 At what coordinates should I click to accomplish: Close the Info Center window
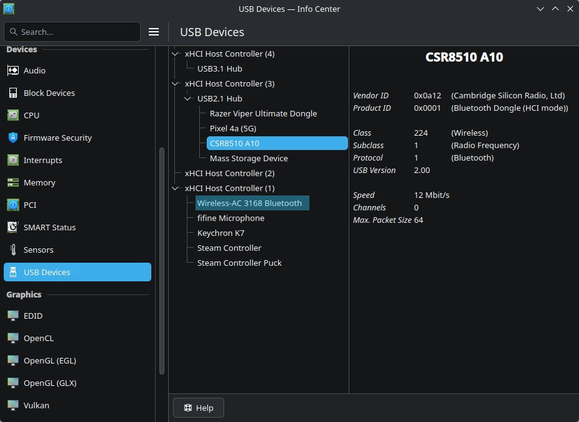[570, 9]
